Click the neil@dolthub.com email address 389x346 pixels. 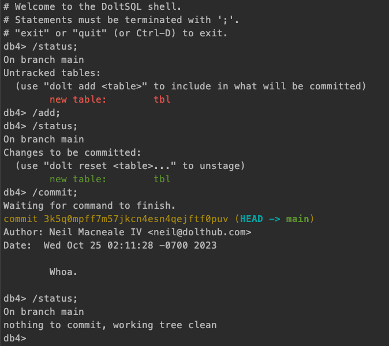(199, 232)
